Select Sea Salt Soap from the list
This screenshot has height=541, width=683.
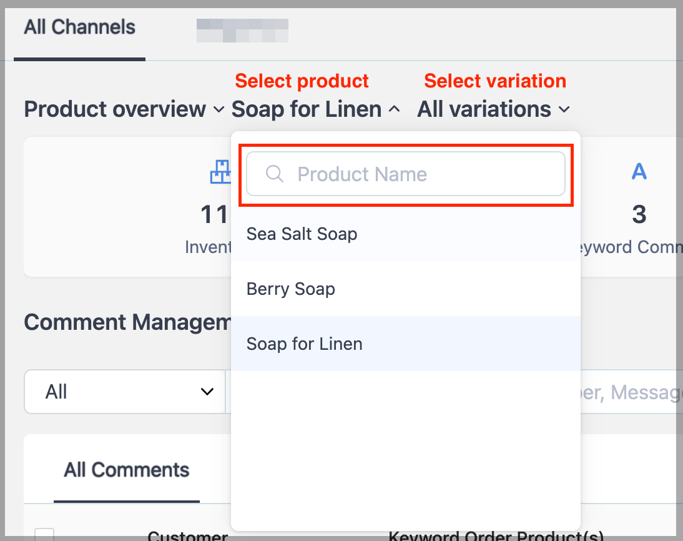pos(302,234)
